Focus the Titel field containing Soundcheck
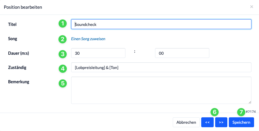Image resolution: width=259 pixels, height=131 pixels. coord(161,24)
